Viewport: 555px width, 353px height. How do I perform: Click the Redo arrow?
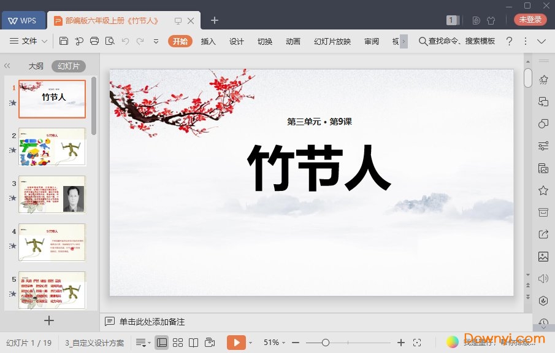click(140, 41)
